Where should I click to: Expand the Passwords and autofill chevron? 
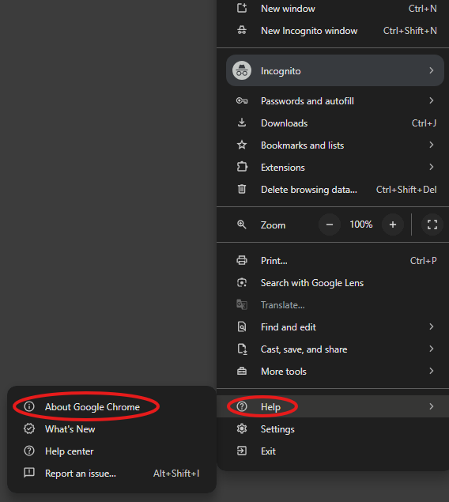[432, 100]
